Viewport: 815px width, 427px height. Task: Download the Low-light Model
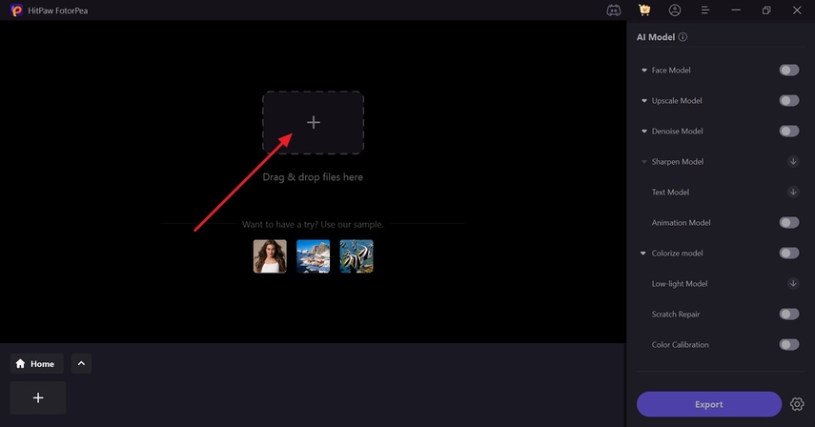tap(793, 284)
